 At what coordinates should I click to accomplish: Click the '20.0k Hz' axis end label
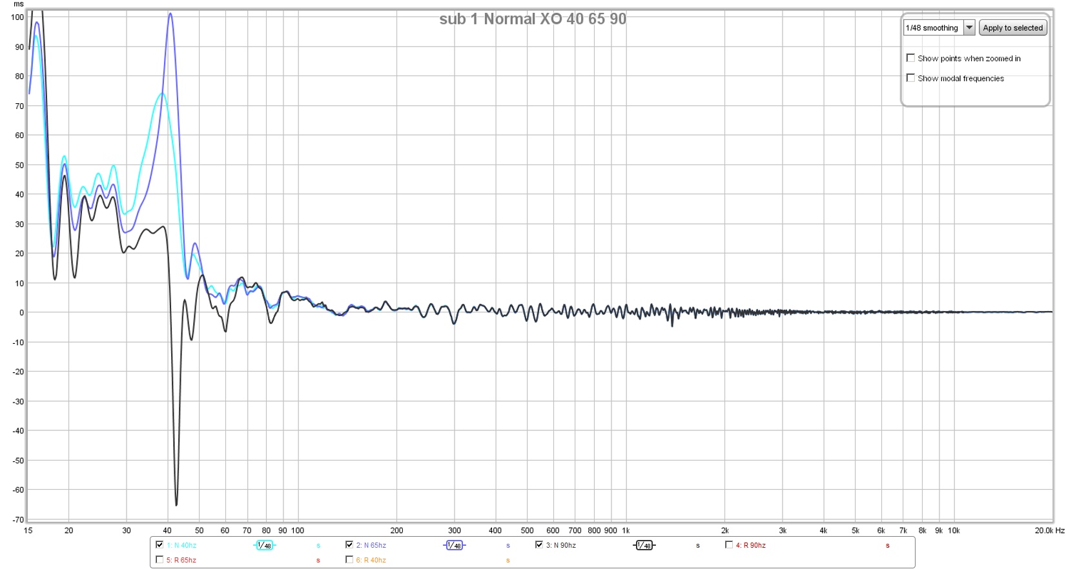(1049, 531)
